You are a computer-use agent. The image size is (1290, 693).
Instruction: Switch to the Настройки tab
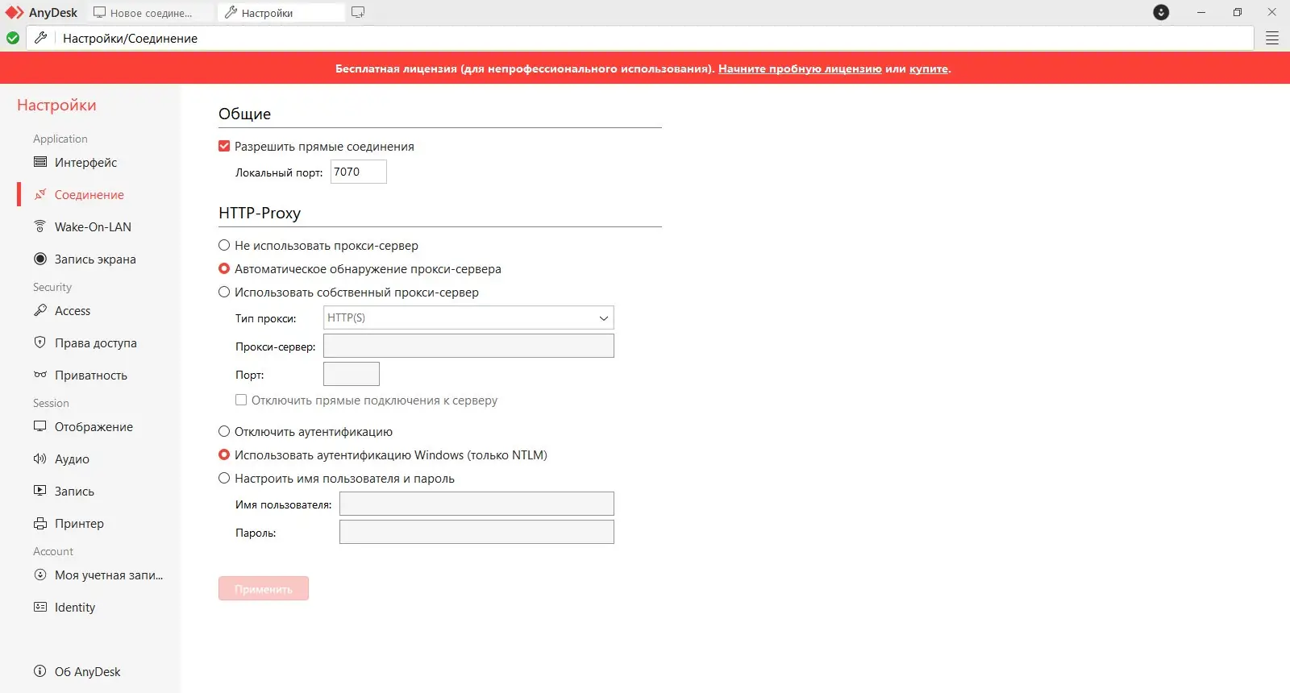(281, 13)
